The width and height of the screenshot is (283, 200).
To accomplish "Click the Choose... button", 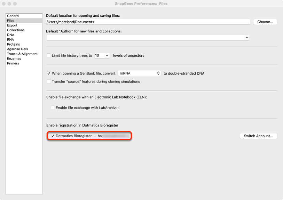I will point(265,22).
